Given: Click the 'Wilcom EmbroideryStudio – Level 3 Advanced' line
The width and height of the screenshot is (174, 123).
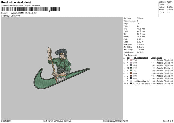Looking at the screenshot, I should [x=21, y=6].
